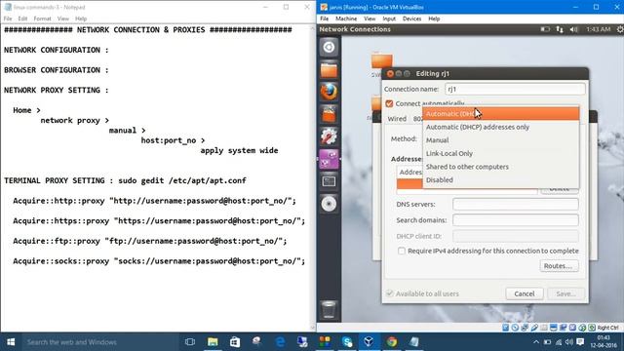624x351 pixels.
Task: Open the Windows action center notification icon
Action: (x=580, y=342)
